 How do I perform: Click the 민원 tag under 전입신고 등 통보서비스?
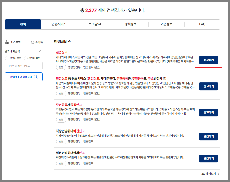tap(61, 94)
